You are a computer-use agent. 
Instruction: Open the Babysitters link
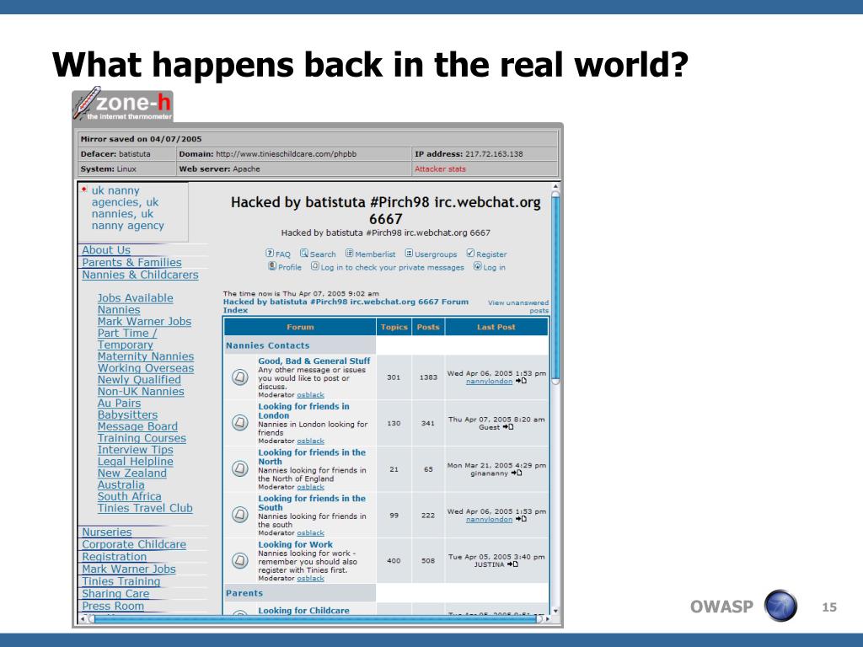(x=128, y=414)
